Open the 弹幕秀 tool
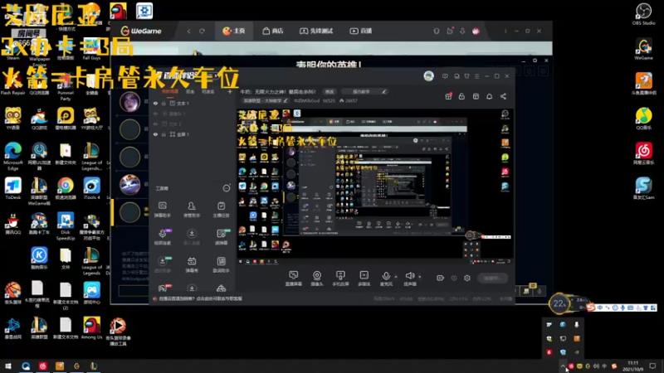664x373 pixels. point(192,264)
